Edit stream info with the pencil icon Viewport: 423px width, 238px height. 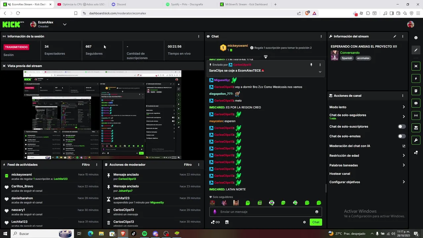coord(395,36)
